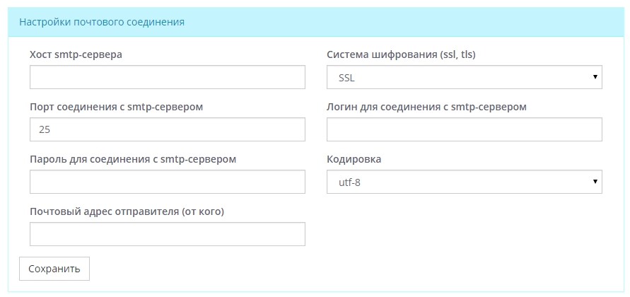Click the Логин для соединения с smtp-сервером label
Image resolution: width=630 pixels, height=297 pixels.
(426, 107)
